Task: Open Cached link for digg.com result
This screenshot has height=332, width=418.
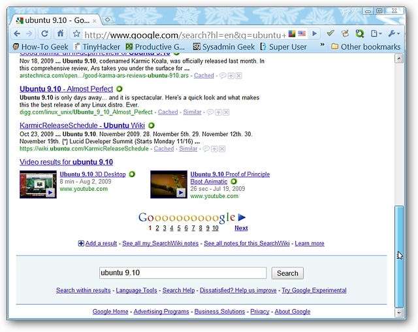Action: tap(168, 112)
